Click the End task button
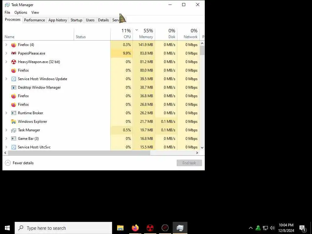The image size is (312, 234). [x=189, y=163]
